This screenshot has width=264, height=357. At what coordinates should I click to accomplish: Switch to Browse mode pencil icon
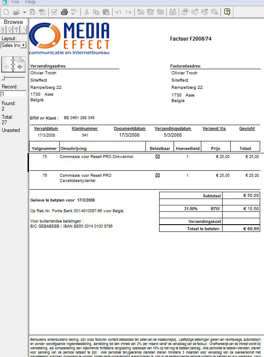tap(3, 30)
